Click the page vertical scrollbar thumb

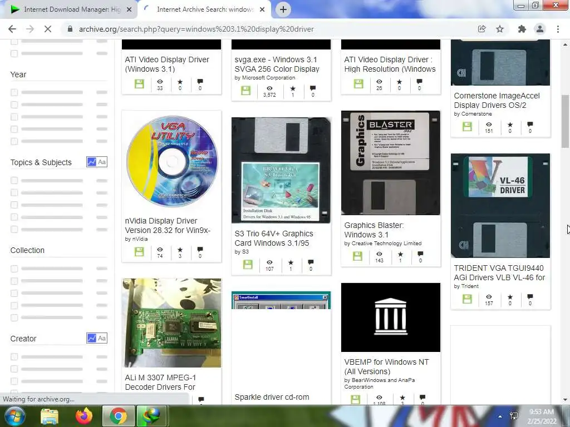click(565, 121)
